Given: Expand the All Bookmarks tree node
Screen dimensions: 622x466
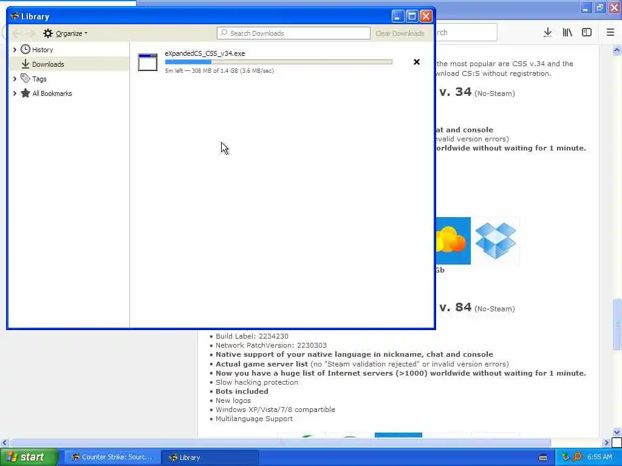Looking at the screenshot, I should [x=15, y=93].
